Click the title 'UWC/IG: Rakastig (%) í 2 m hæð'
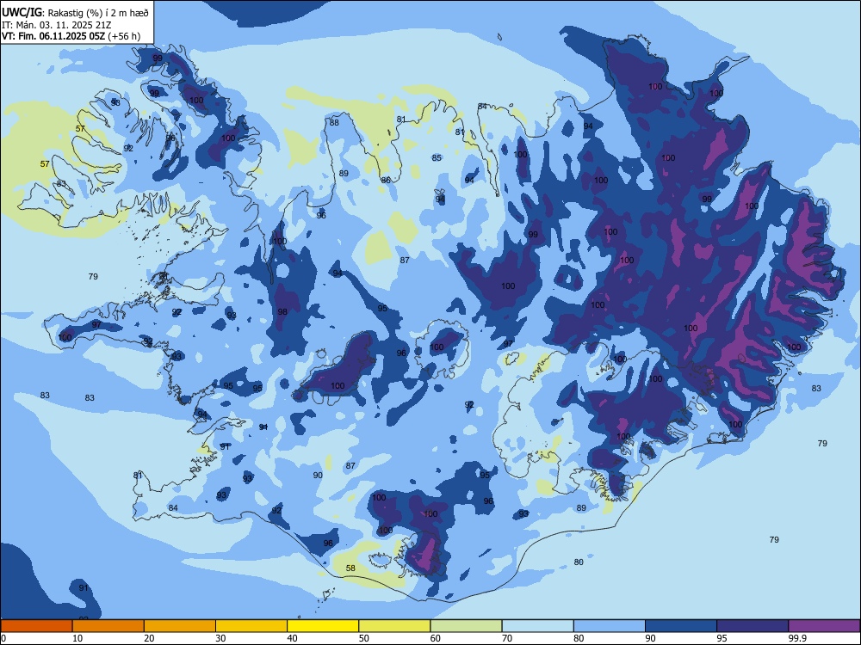This screenshot has width=861, height=645. (x=75, y=13)
